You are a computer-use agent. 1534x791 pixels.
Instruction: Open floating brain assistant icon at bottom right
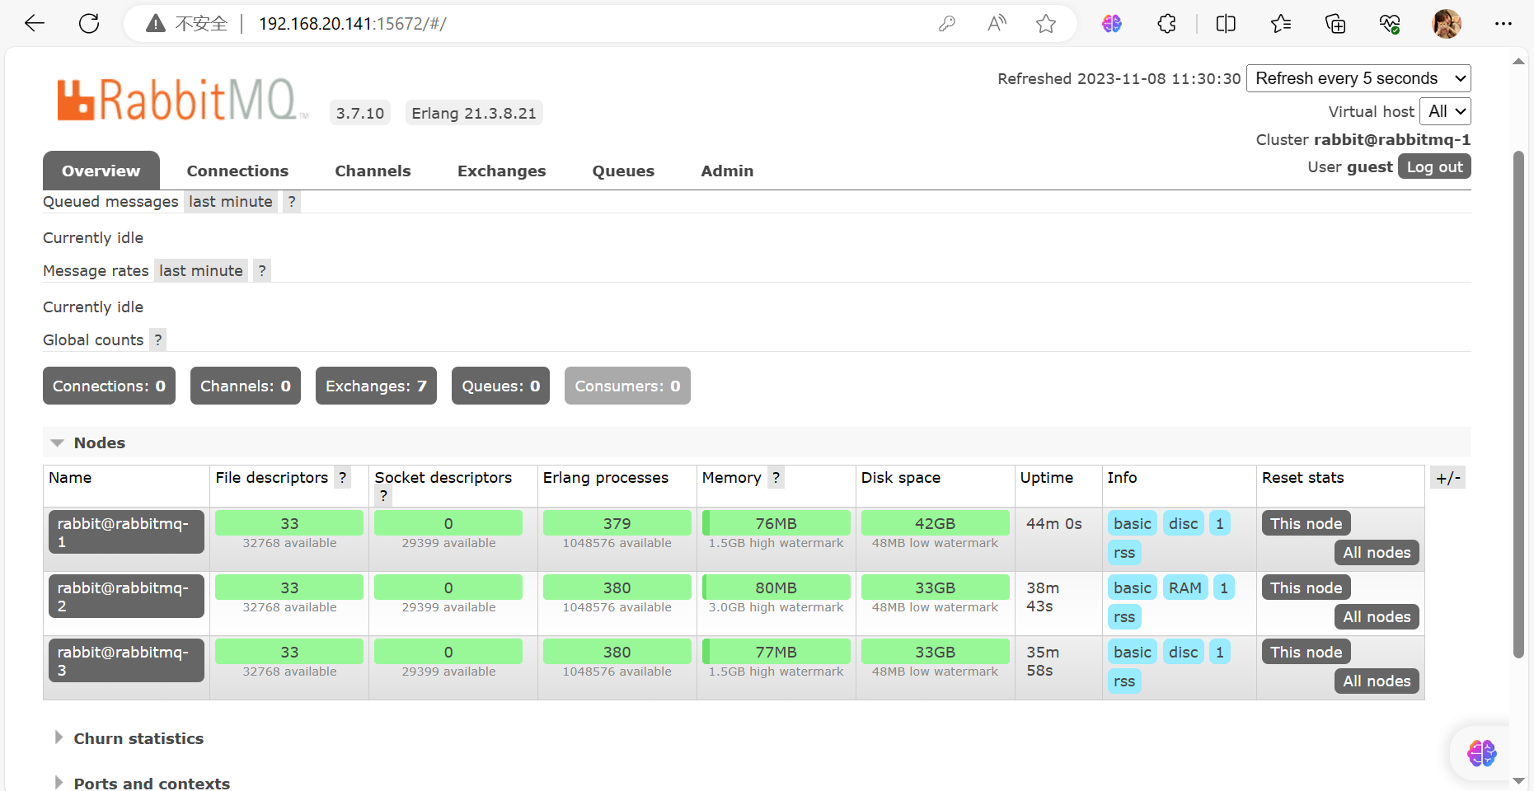coord(1481,752)
